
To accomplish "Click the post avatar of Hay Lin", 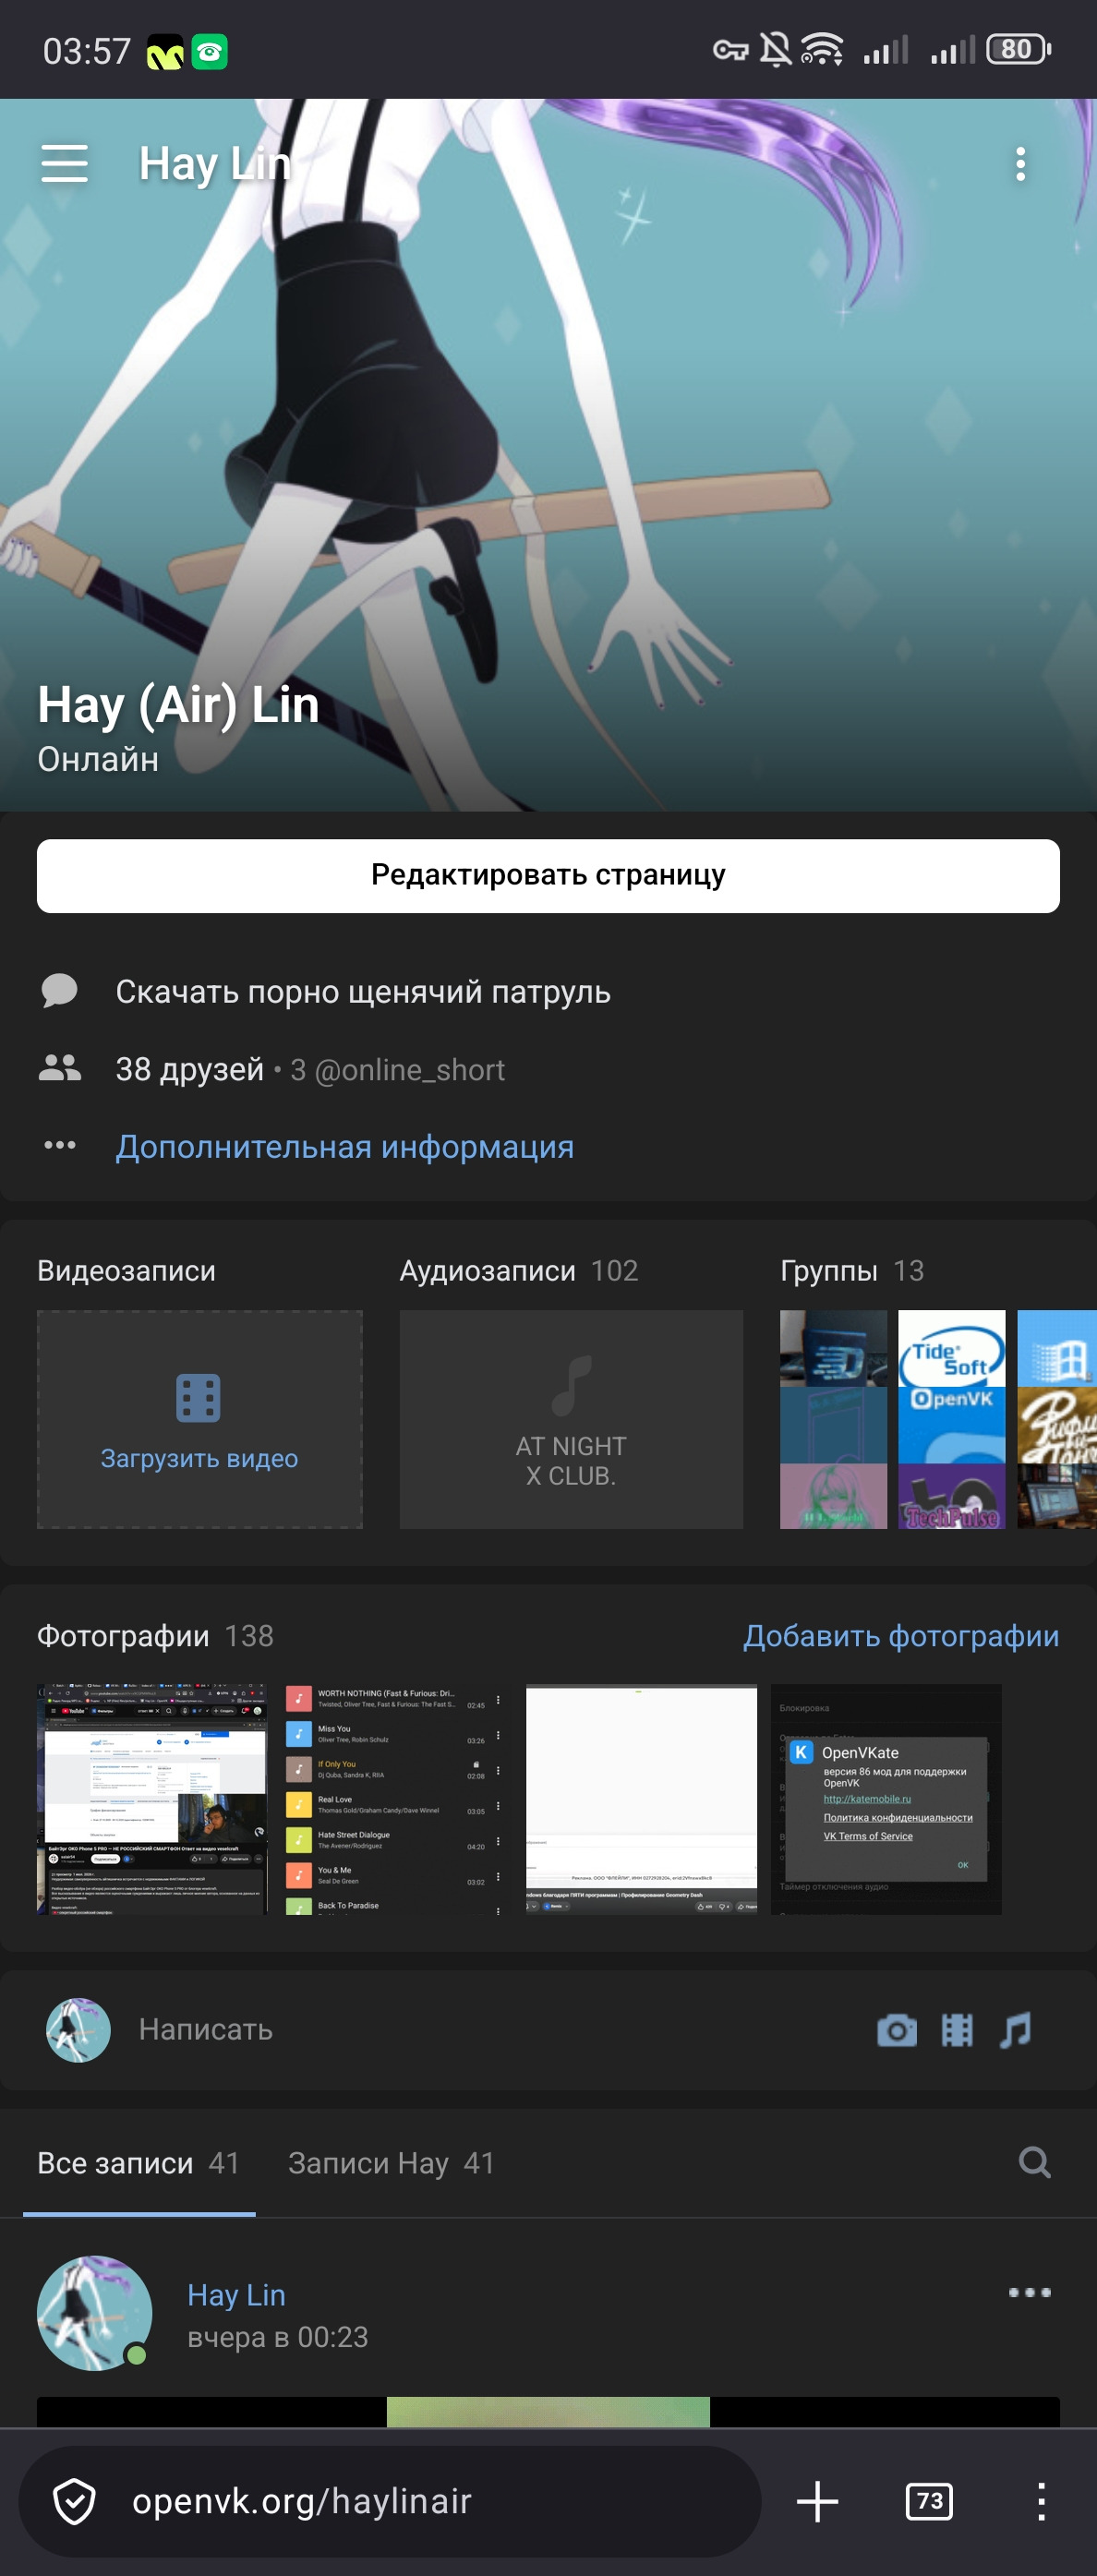I will pyautogui.click(x=94, y=2312).
